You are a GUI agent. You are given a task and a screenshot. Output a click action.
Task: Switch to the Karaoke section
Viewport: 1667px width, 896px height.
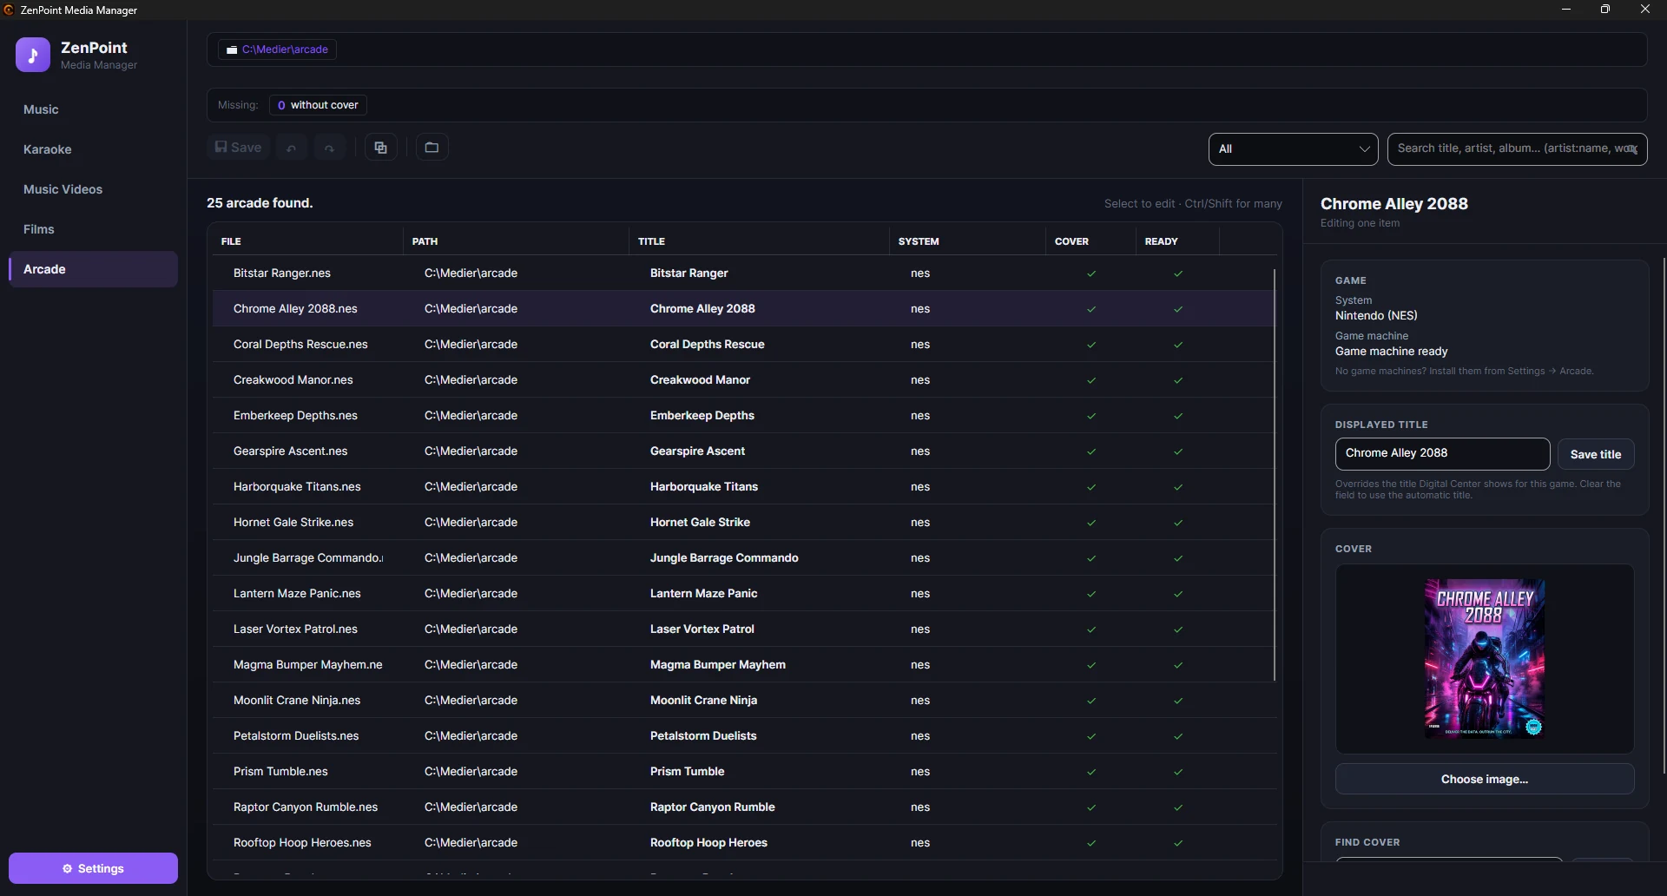tap(93, 149)
